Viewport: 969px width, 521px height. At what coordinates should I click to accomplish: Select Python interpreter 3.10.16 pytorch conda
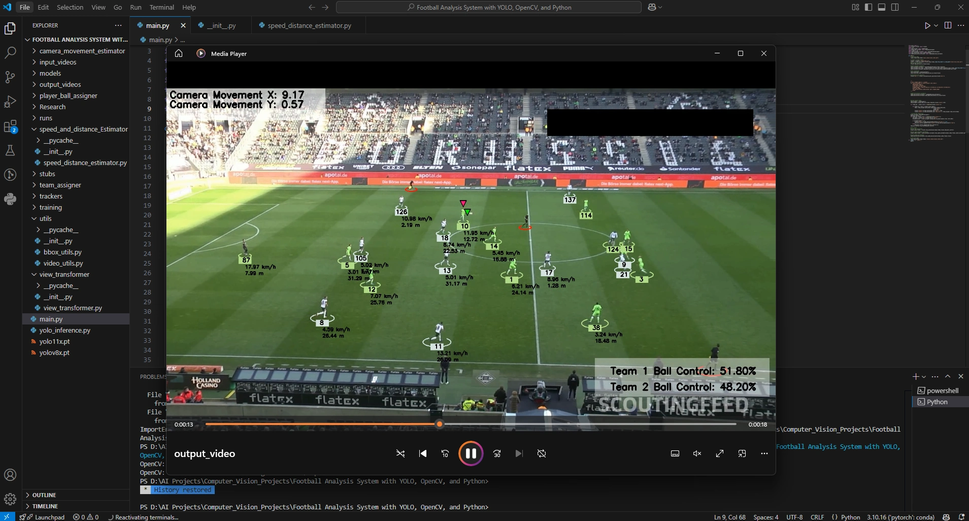pos(900,517)
